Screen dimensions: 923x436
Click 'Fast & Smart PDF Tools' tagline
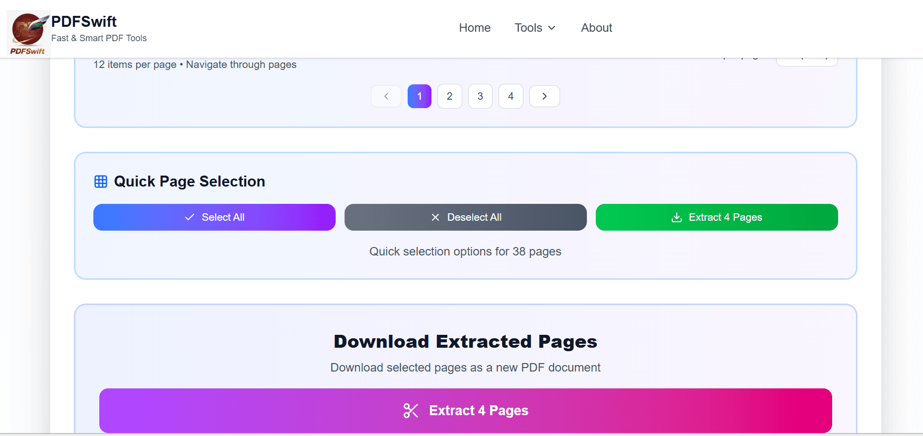coord(99,38)
